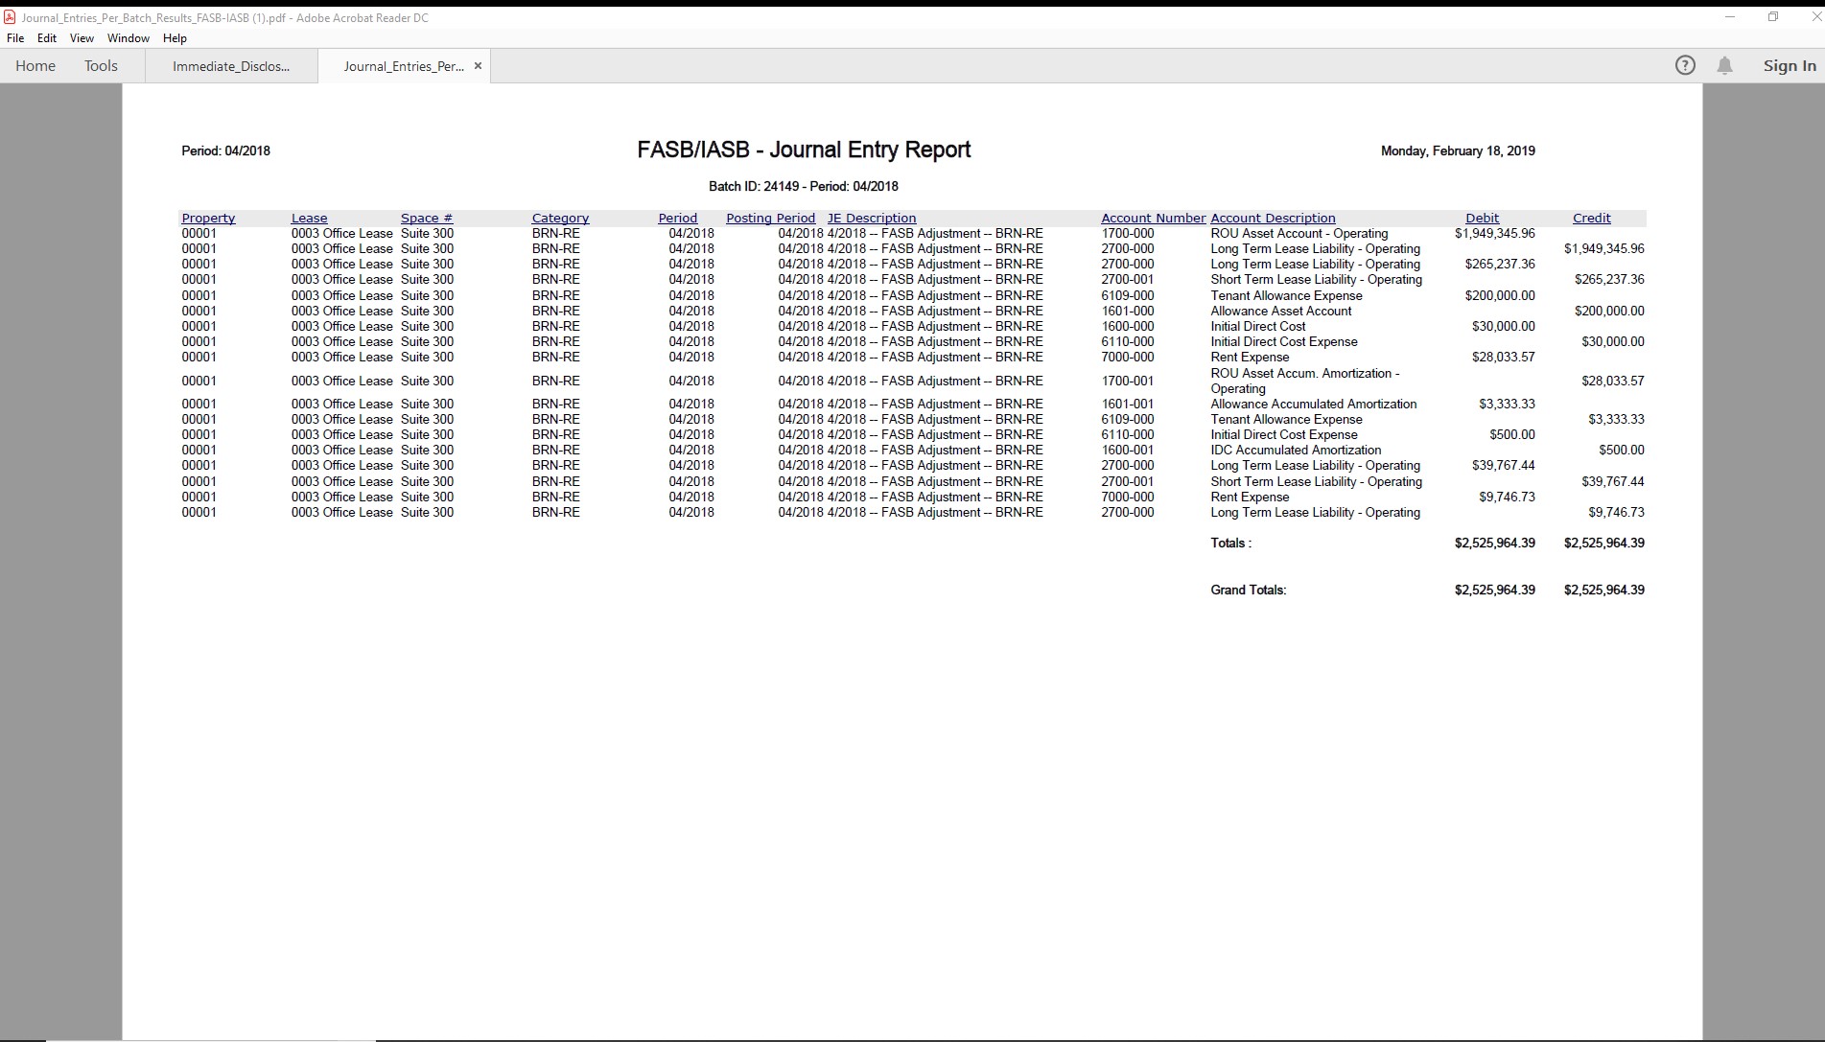Screen dimensions: 1825x1042
Task: Click the Totals : label
Action: (1230, 544)
